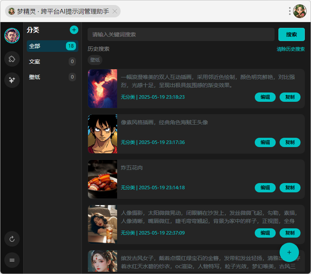Screen dimensions: 311x274
Task: Select the 文案 category
Action: [53, 62]
